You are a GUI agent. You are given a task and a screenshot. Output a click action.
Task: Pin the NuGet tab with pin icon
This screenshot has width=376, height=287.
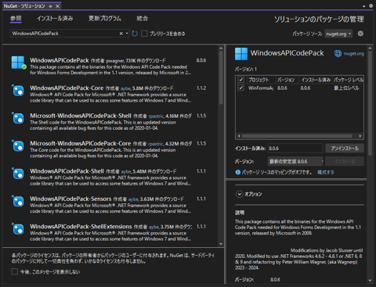tap(50, 6)
